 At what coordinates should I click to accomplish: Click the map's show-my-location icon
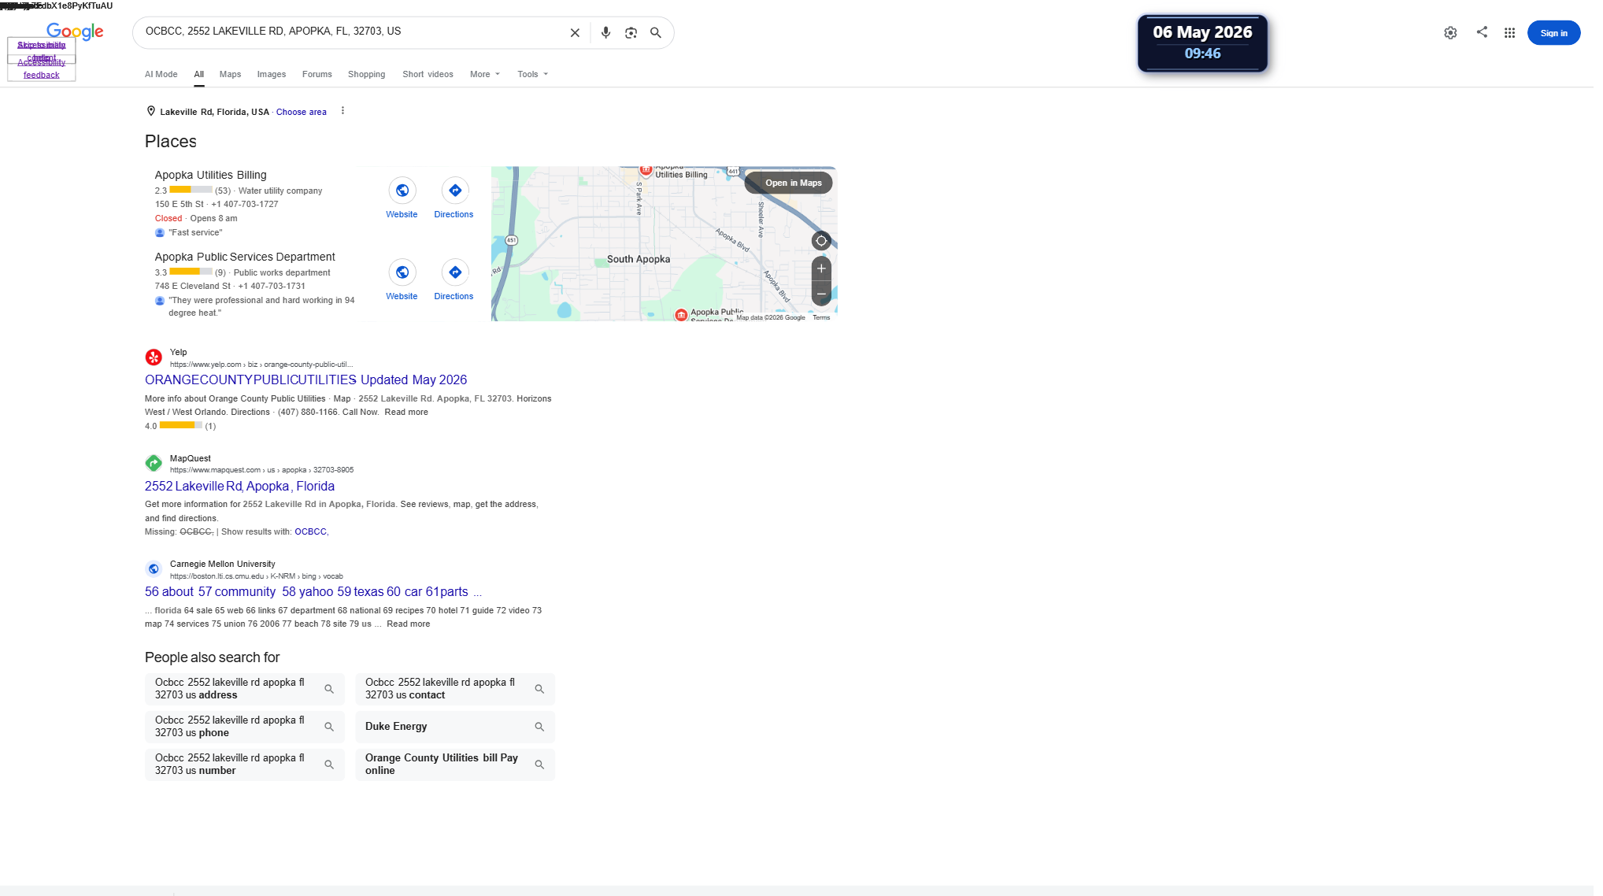click(821, 241)
